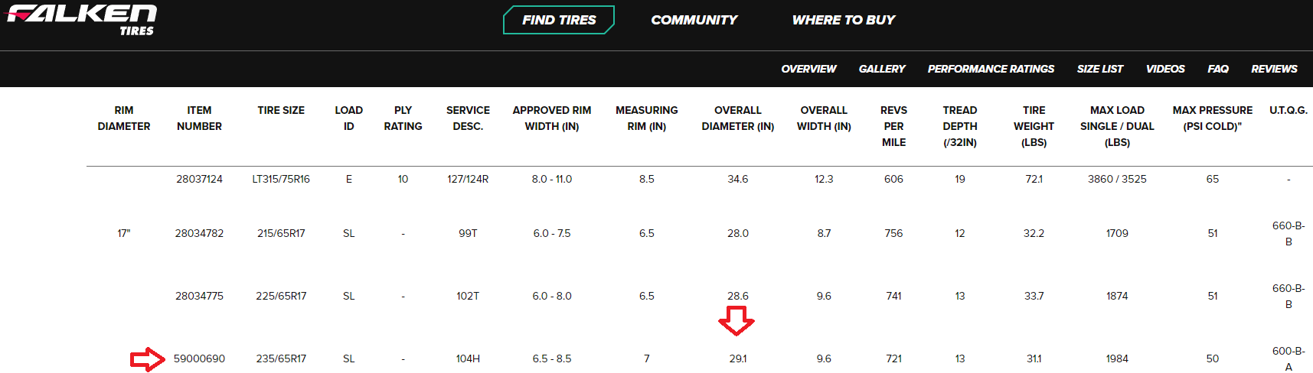The height and width of the screenshot is (373, 1313).
Task: Jump to Performance Ratings section
Action: 991,69
